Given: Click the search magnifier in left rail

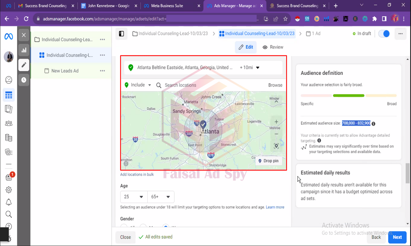Looking at the screenshot, I should tap(9, 214).
